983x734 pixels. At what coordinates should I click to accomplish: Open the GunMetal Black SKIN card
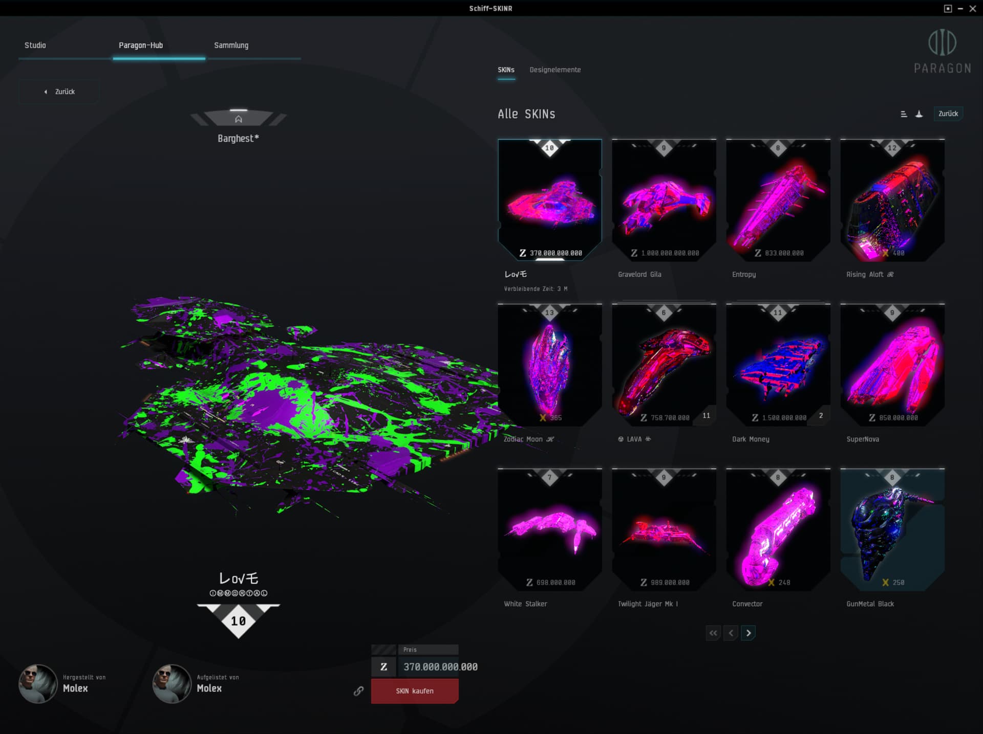(x=892, y=529)
